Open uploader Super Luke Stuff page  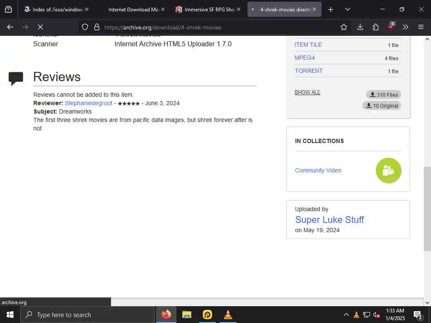point(329,220)
